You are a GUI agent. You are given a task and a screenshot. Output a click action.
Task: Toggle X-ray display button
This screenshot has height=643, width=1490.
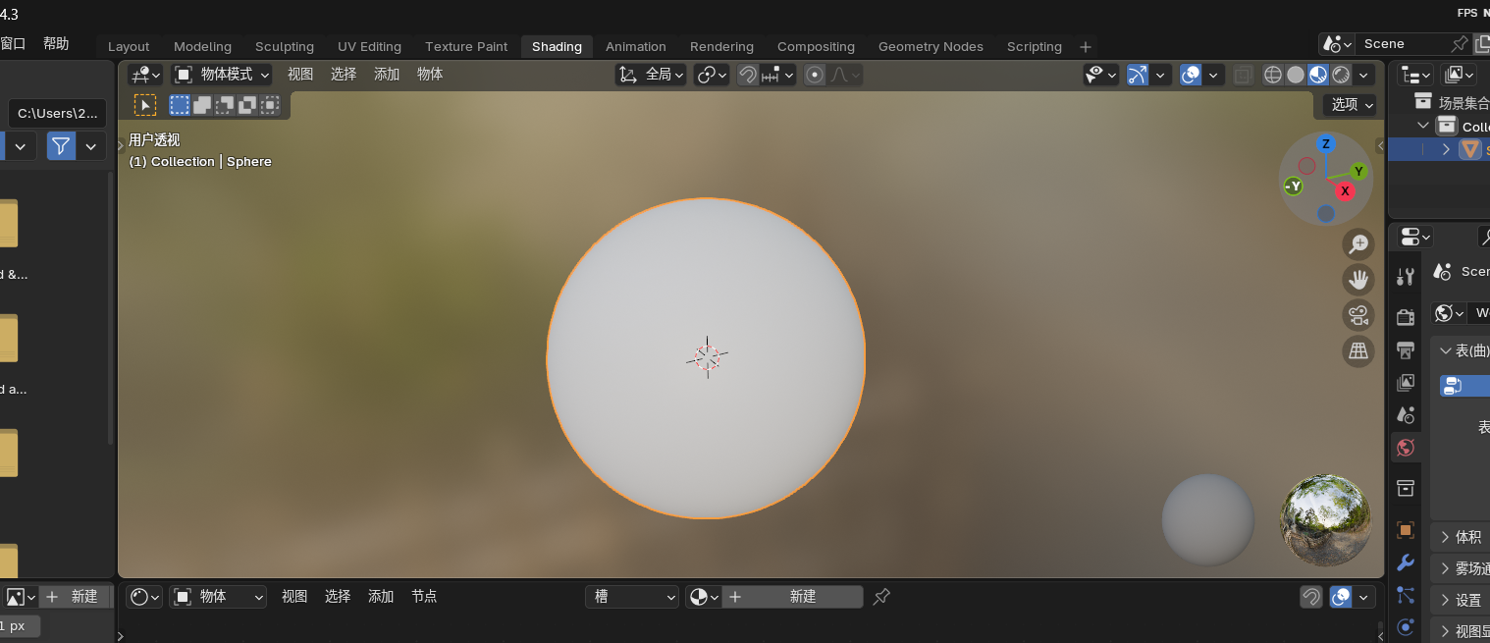click(1243, 75)
